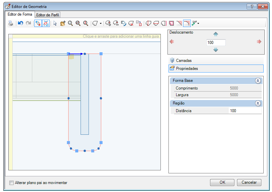This screenshot has height=192, width=272.
Task: Click the zoom window icon
Action: 78,23
